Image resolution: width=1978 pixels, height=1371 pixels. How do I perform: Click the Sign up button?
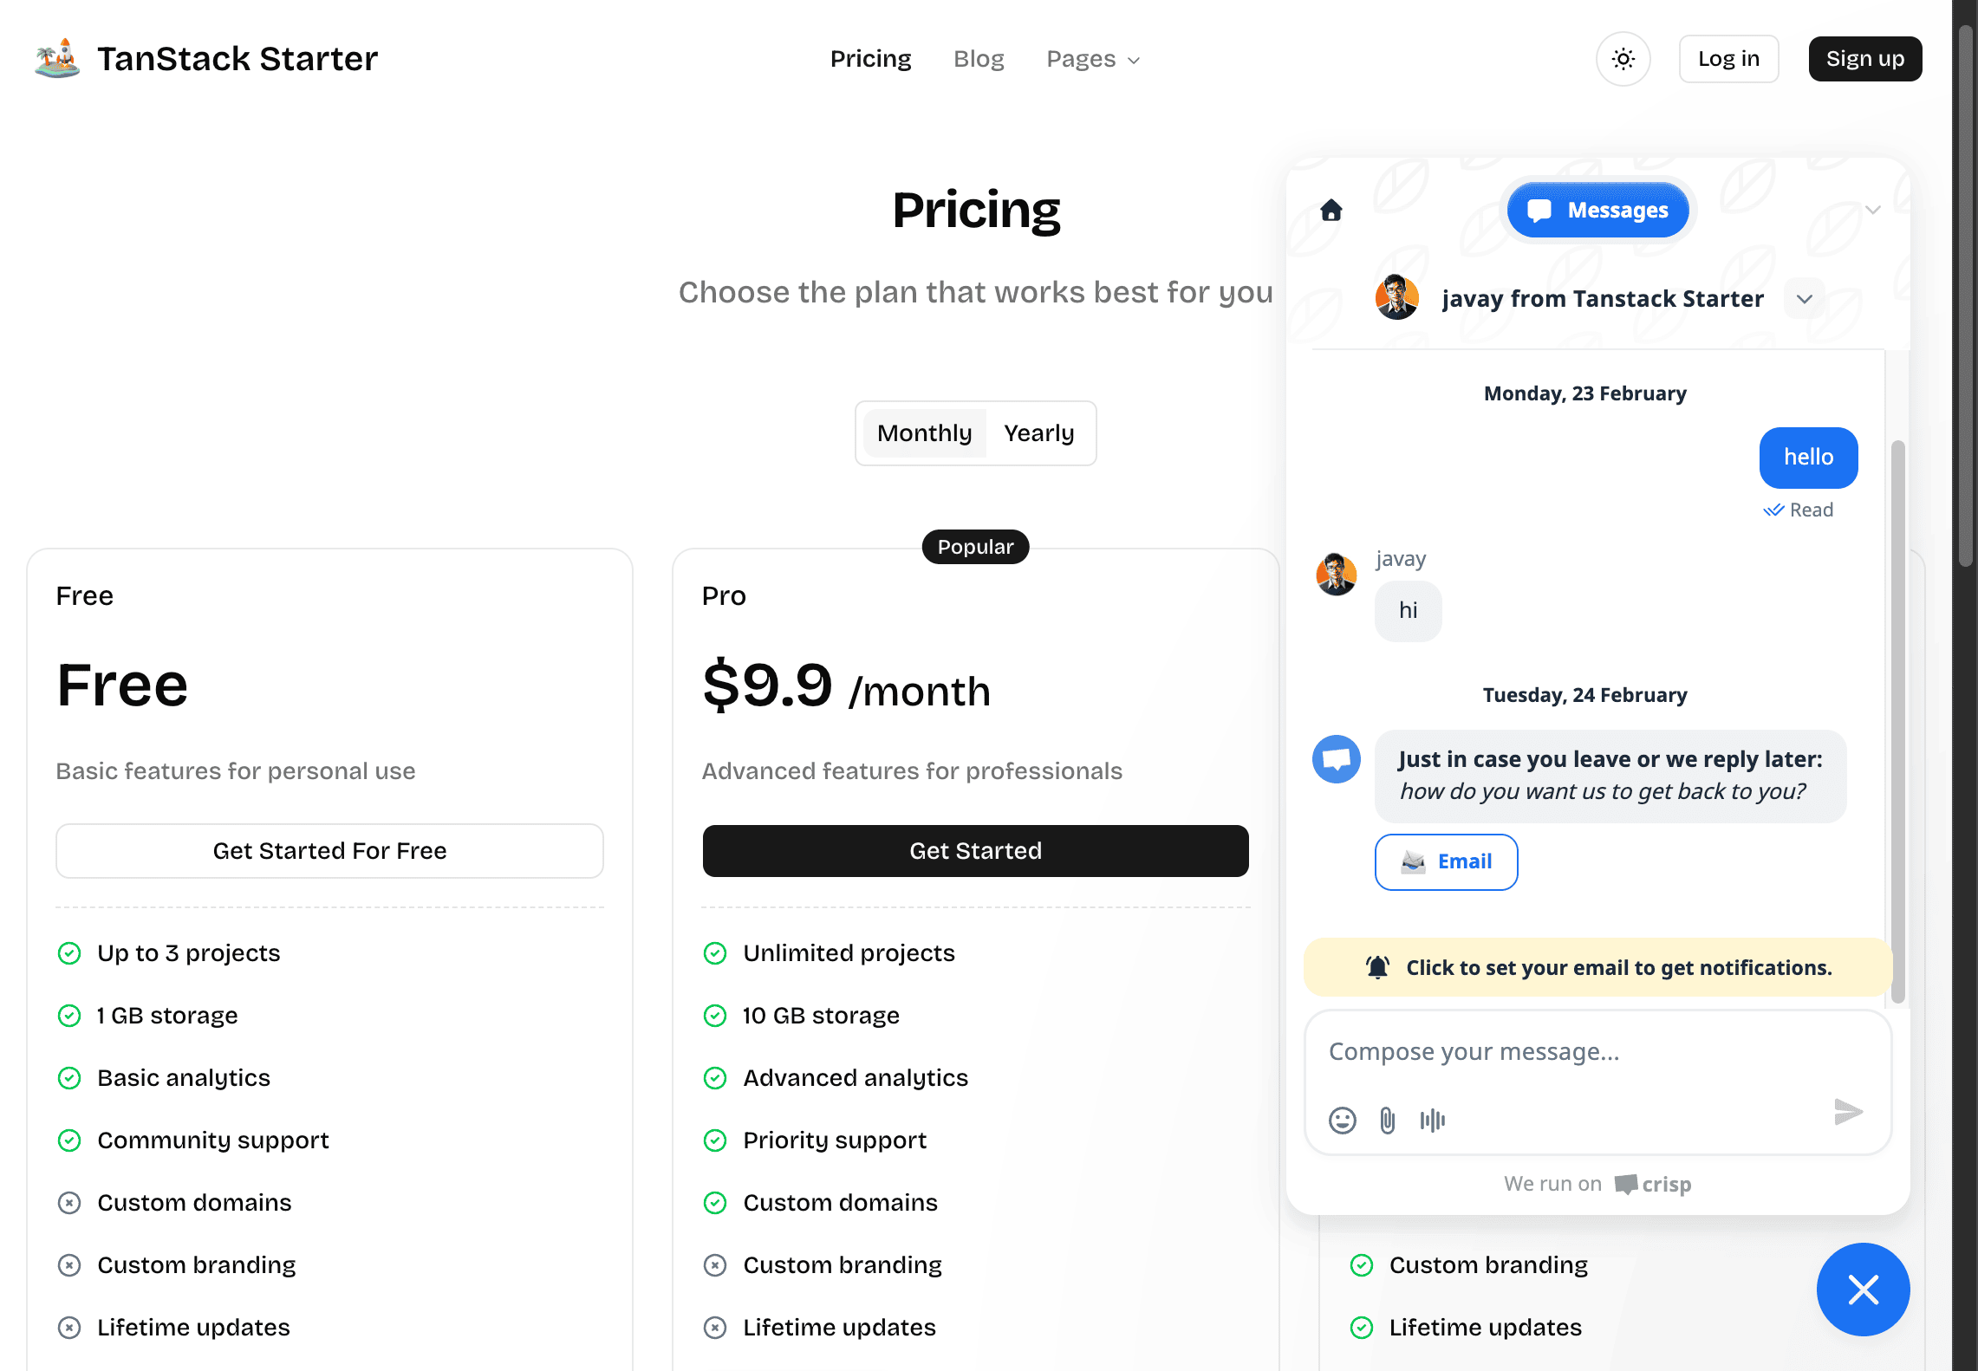click(1865, 59)
